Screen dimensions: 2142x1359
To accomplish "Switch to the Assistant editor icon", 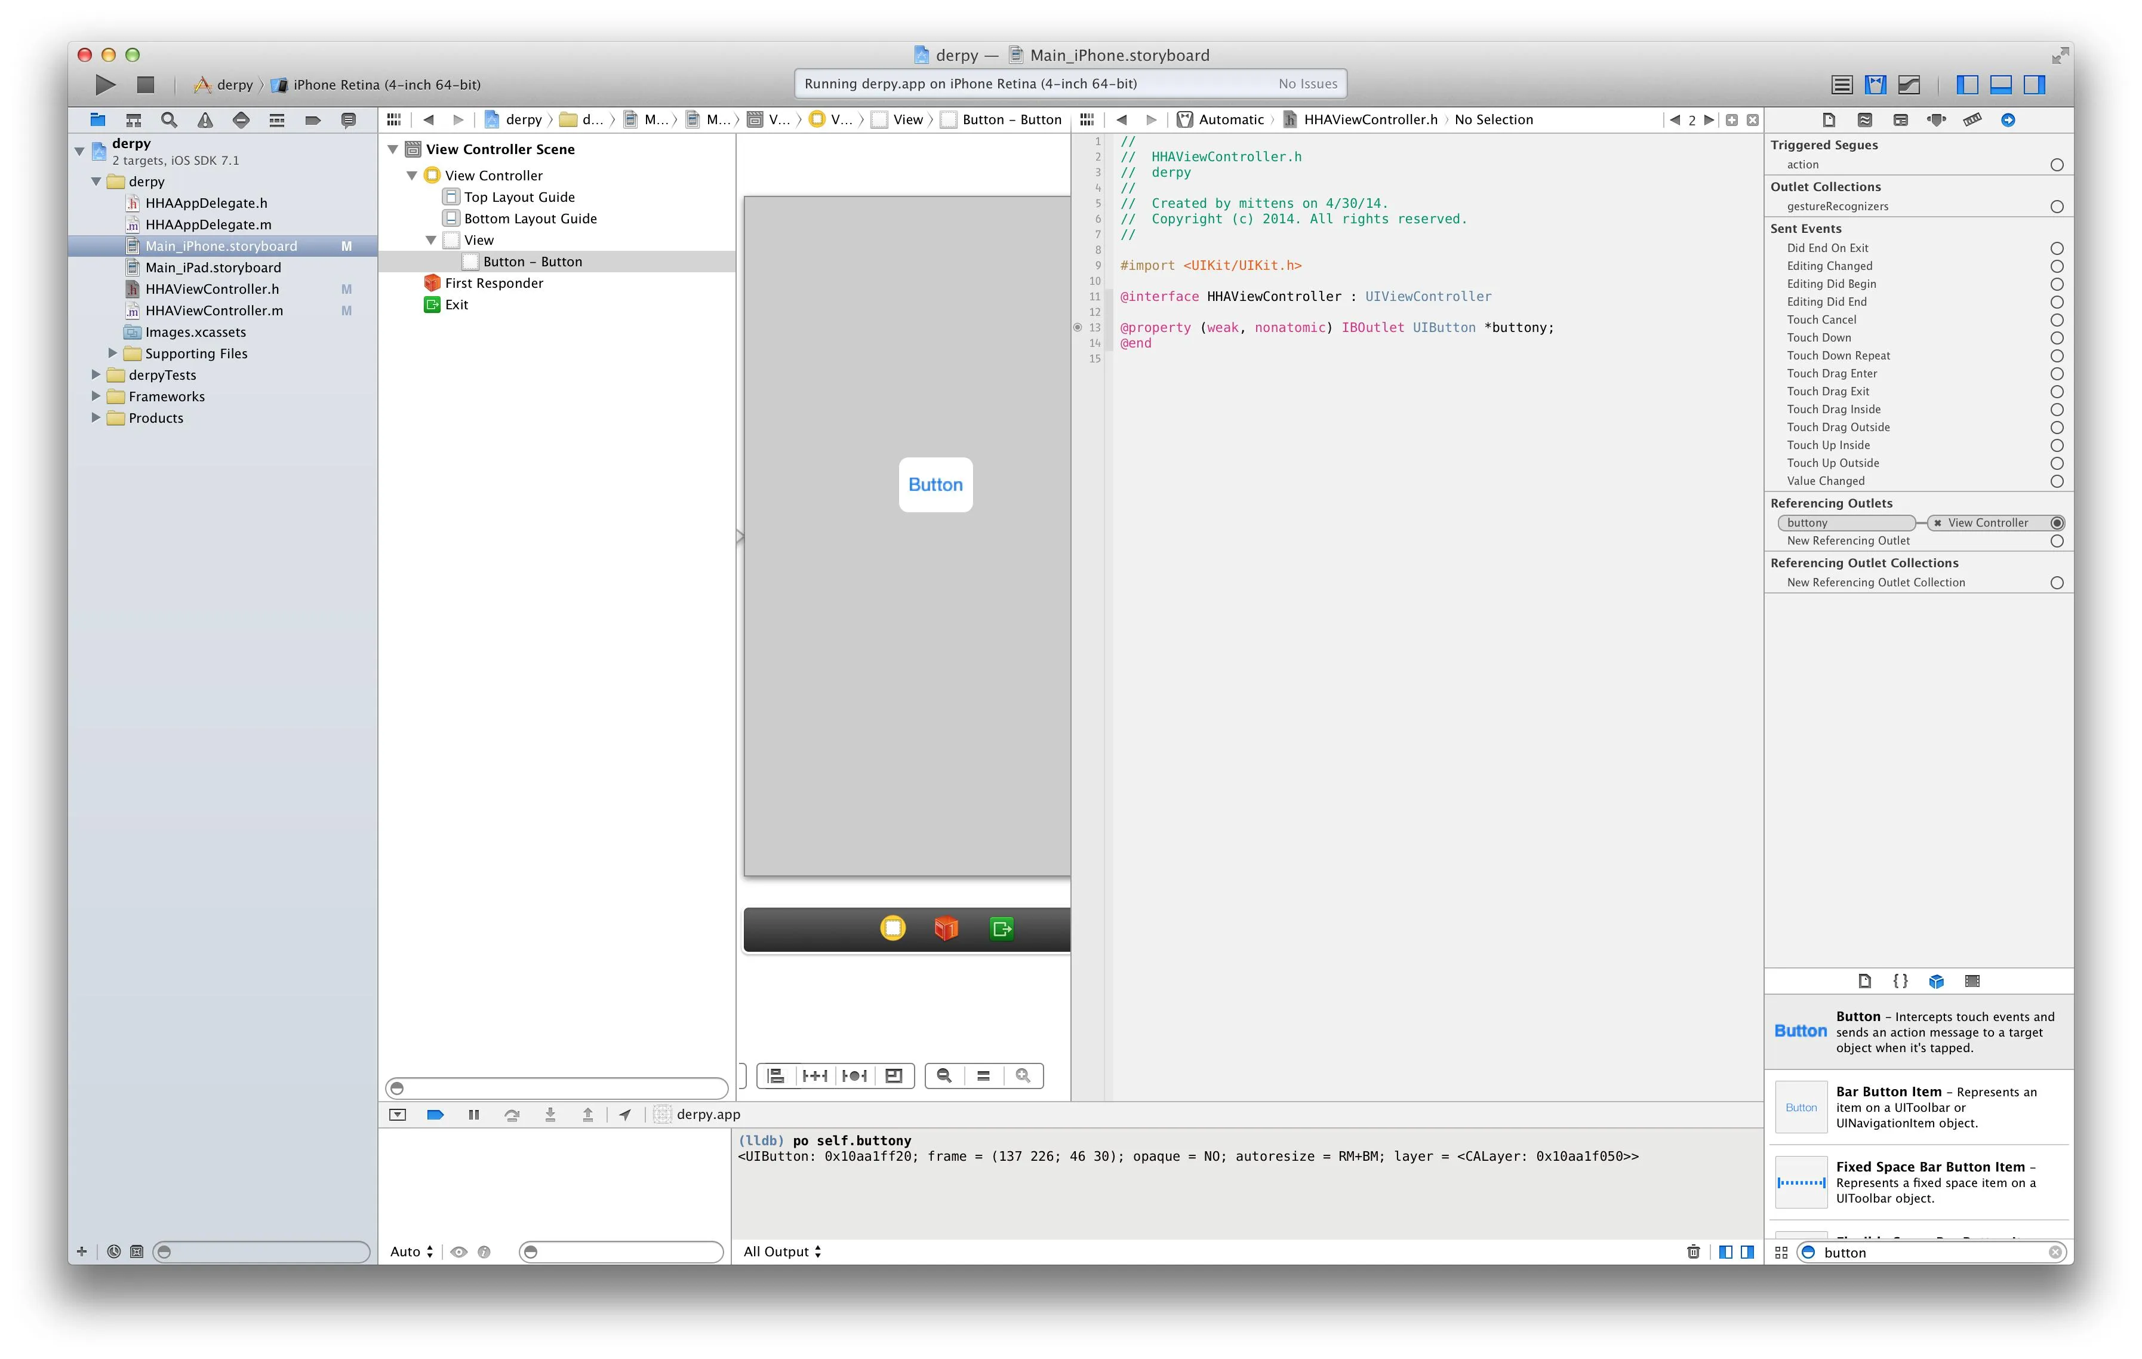I will point(1876,85).
